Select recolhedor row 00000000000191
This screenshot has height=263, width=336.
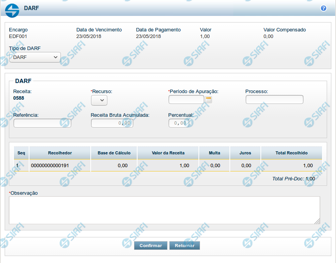pyautogui.click(x=50, y=166)
